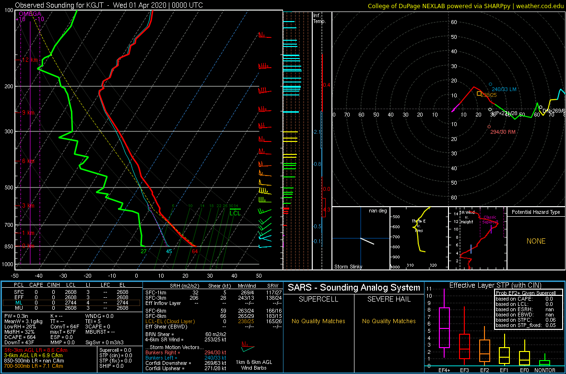Click the LowRH = 28% value
The height and width of the screenshot is (374, 566).
pos(20,327)
